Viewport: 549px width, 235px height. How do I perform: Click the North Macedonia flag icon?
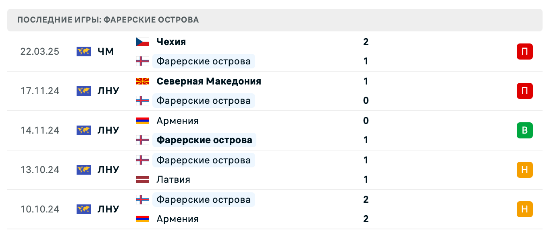coord(143,81)
